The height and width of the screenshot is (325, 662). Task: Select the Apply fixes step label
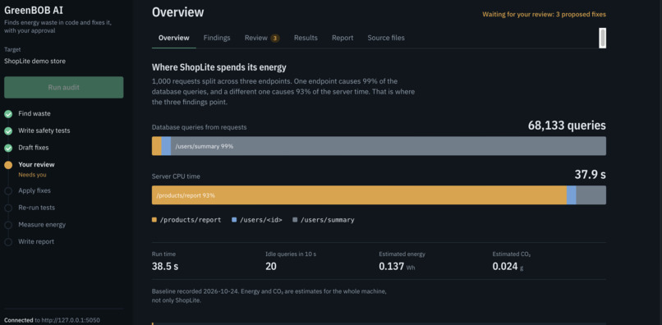click(34, 190)
